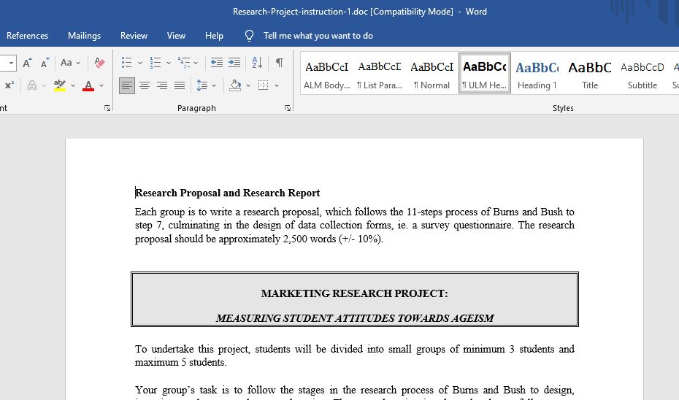Open multilevel list dropdown arrow
Viewport: 679px width, 400px height.
[196, 63]
